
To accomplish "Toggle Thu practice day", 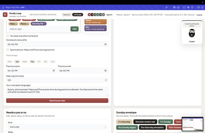I will (x=32, y=62).
